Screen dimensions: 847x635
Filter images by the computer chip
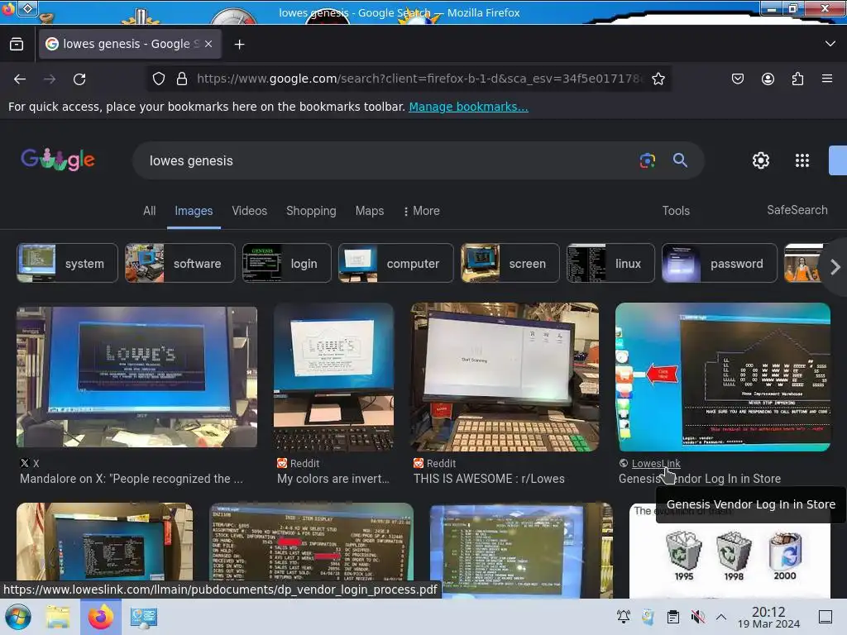tap(395, 264)
